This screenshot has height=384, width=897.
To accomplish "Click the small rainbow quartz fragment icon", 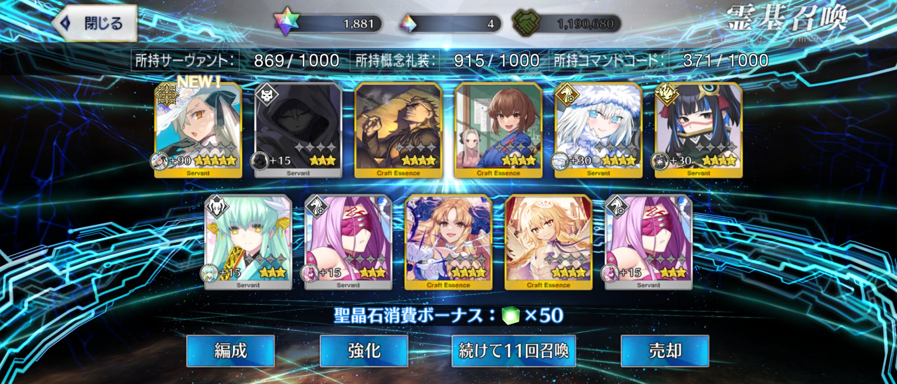I will click(408, 24).
